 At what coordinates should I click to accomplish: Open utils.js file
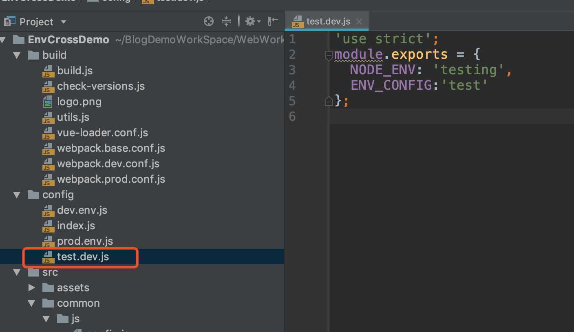pyautogui.click(x=73, y=117)
